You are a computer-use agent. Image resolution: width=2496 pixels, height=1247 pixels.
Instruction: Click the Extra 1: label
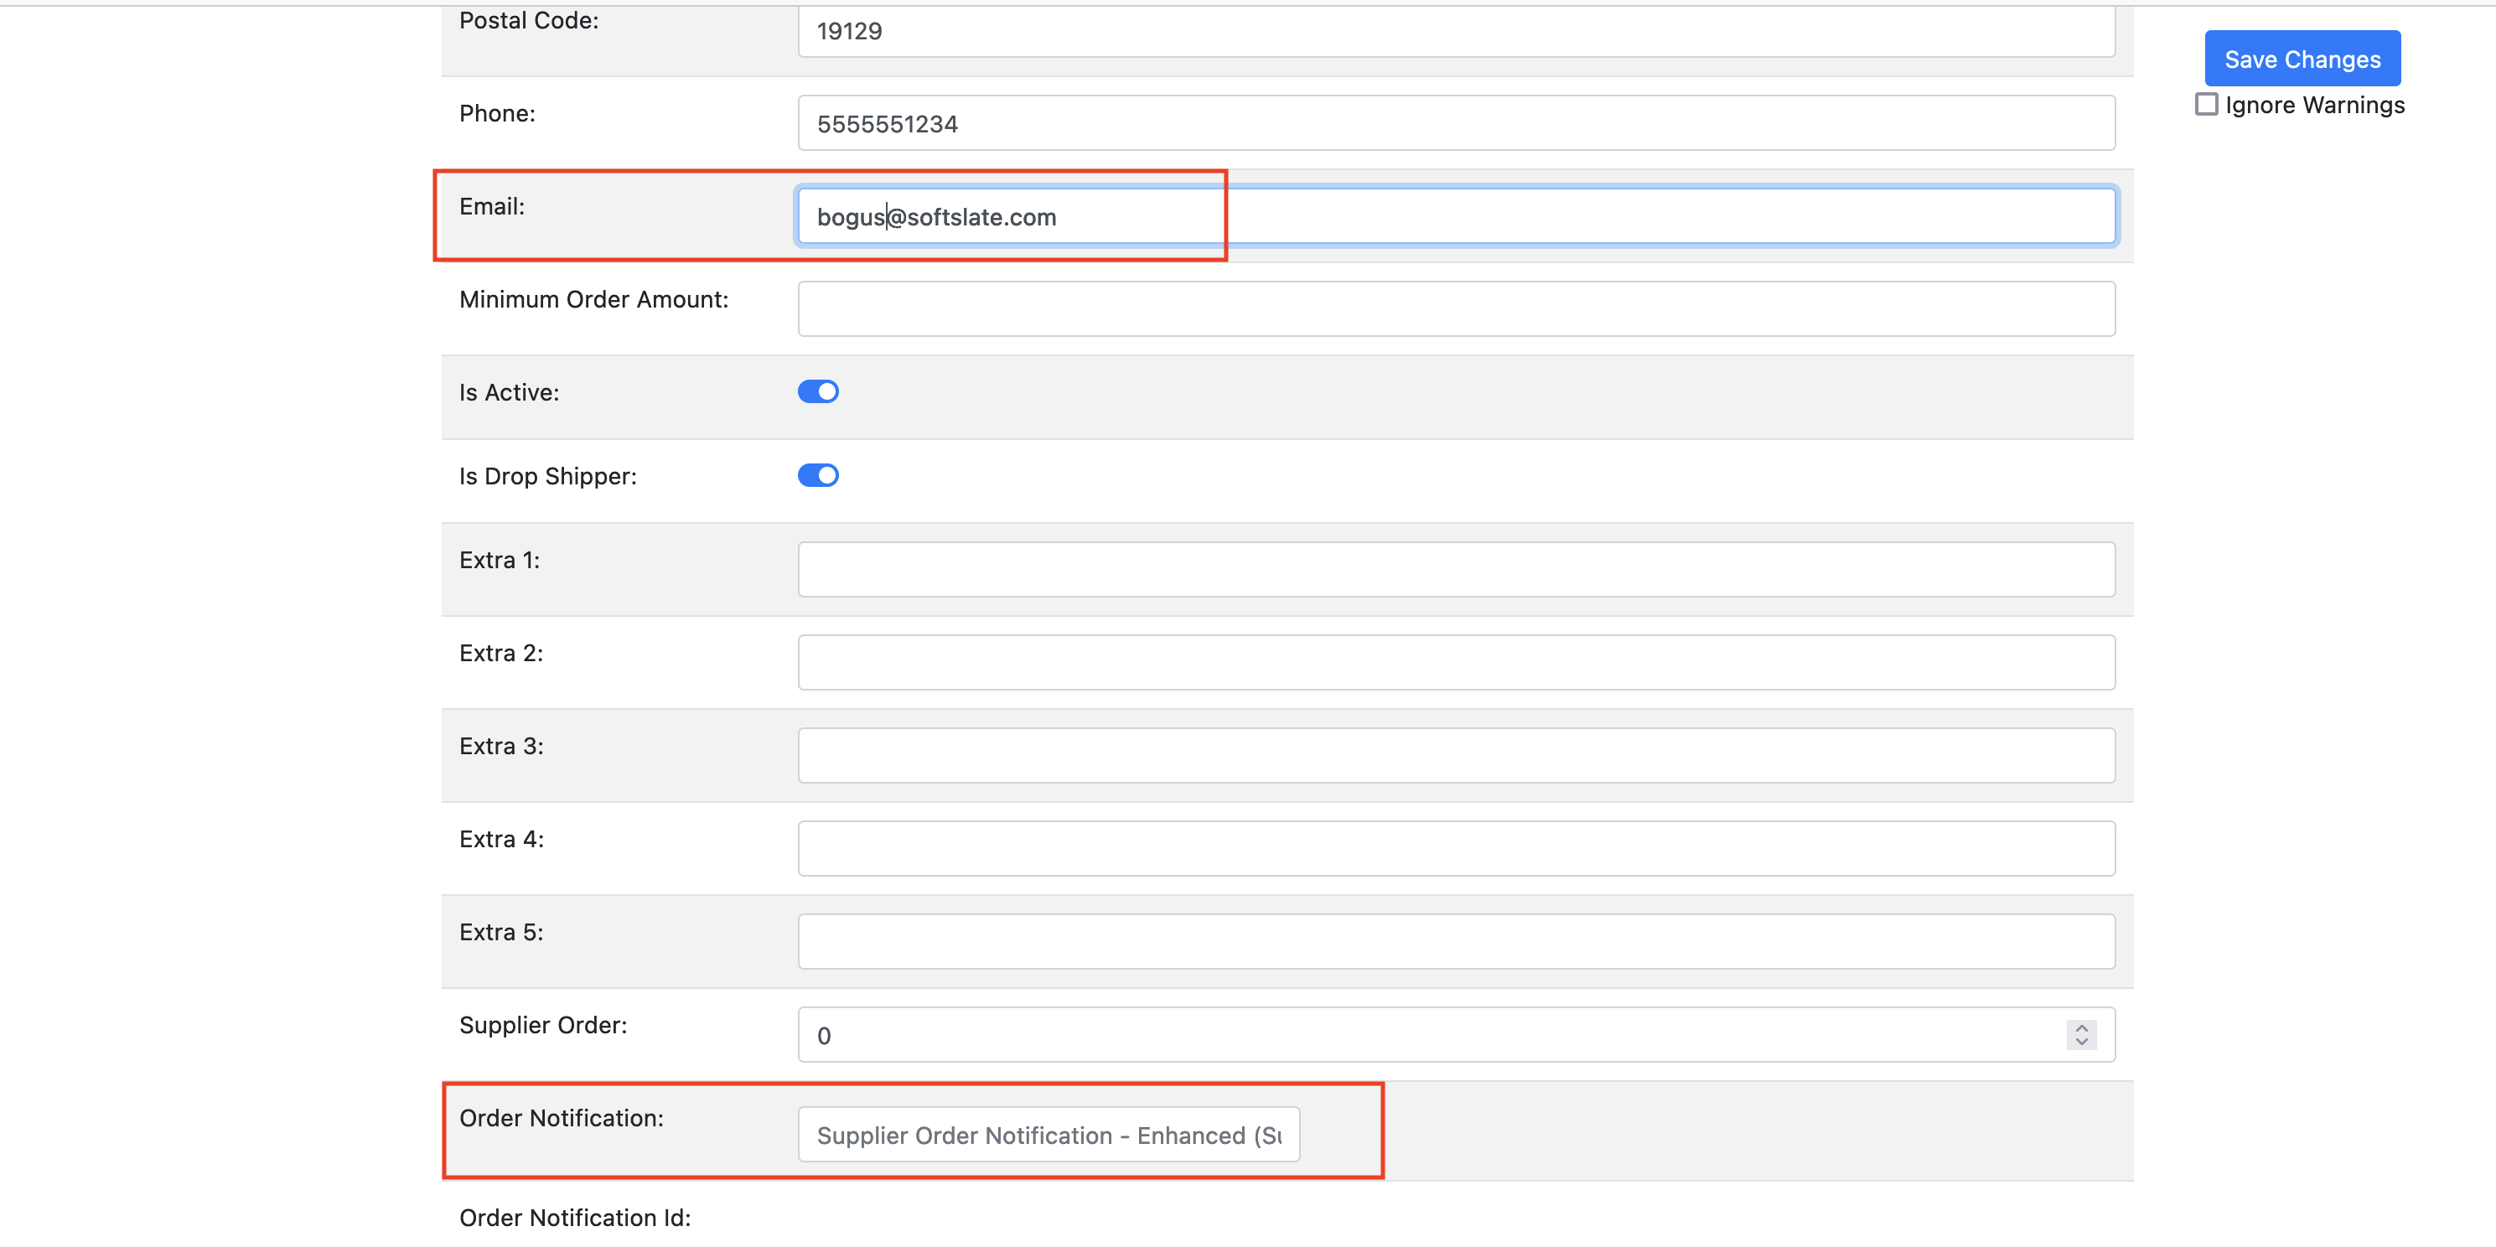point(500,560)
